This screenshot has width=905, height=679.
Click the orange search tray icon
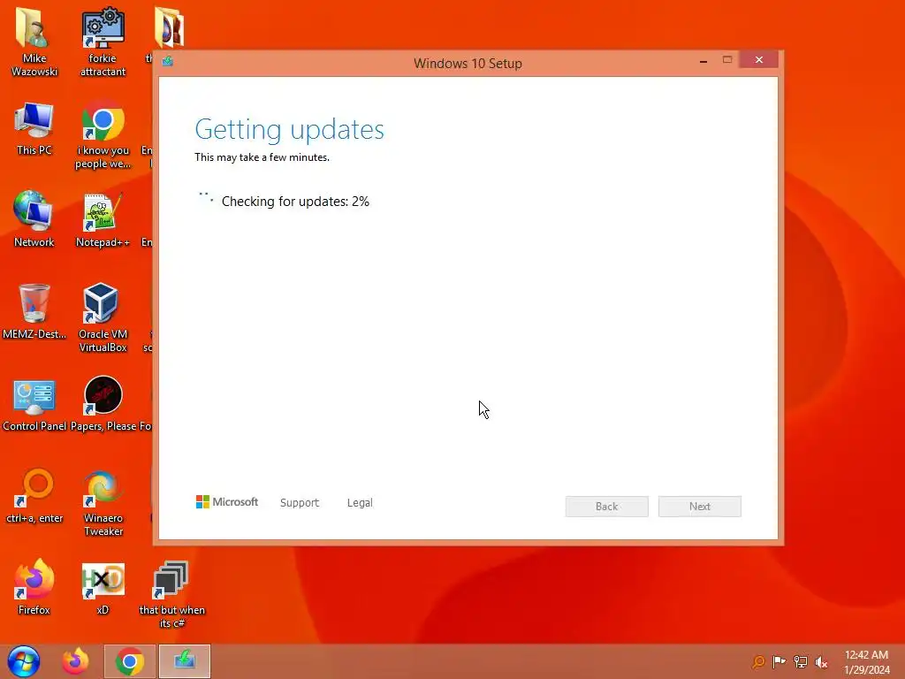(x=758, y=661)
